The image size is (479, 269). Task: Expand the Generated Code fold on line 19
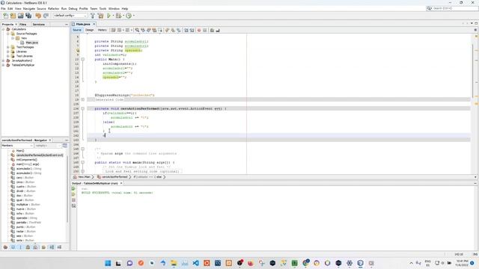point(83,99)
